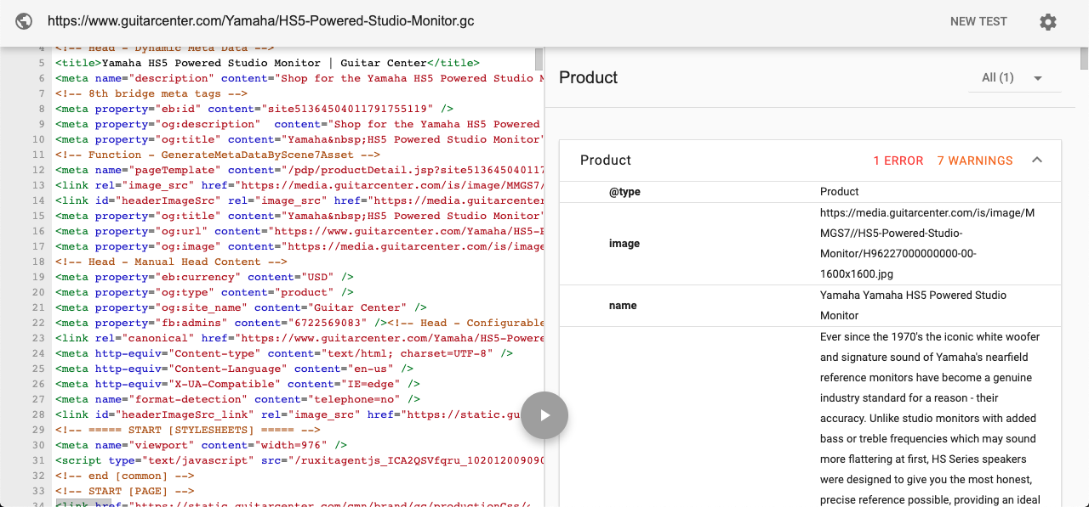1089x507 pixels.
Task: Start a NEW TEST
Action: [978, 21]
